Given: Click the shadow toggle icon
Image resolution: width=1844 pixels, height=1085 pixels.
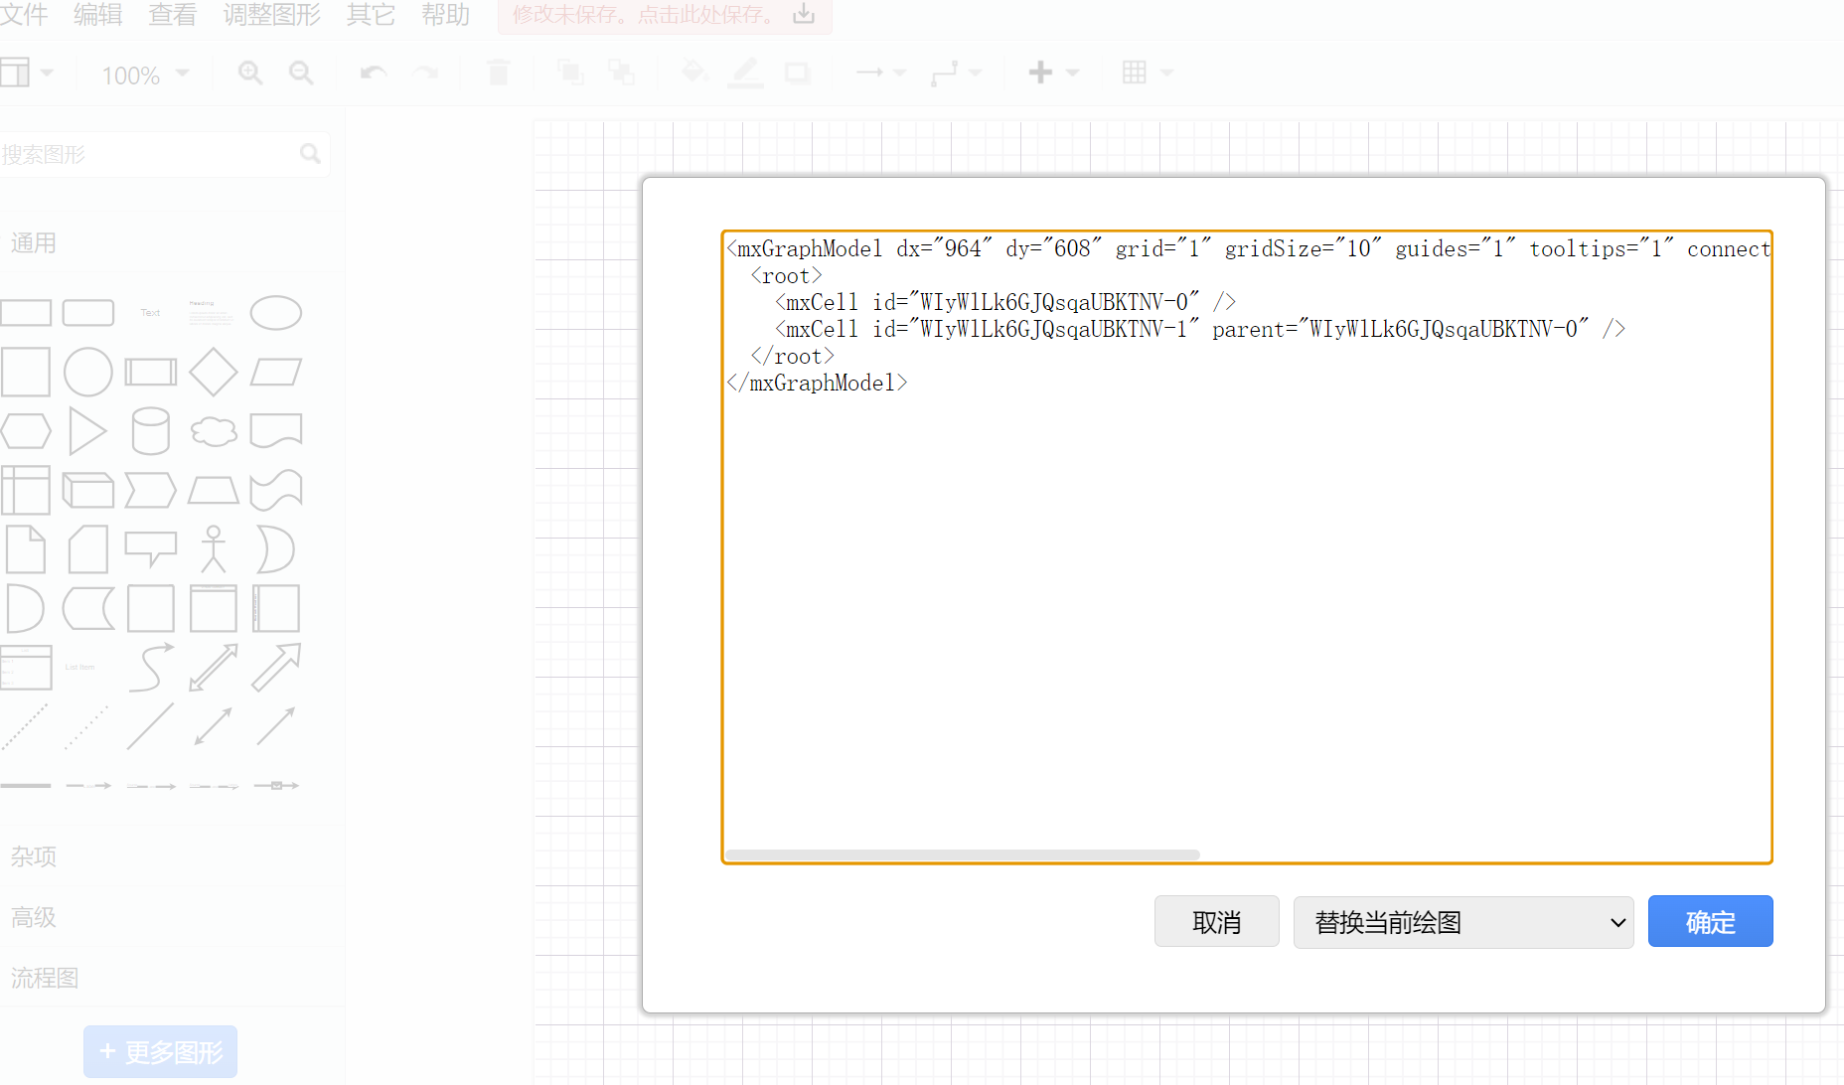Looking at the screenshot, I should coord(797,73).
